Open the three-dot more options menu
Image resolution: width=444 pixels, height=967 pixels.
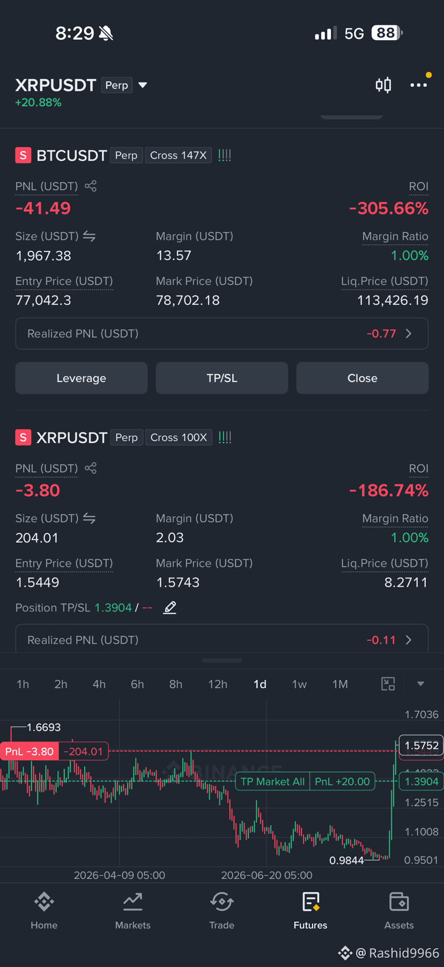tap(418, 85)
